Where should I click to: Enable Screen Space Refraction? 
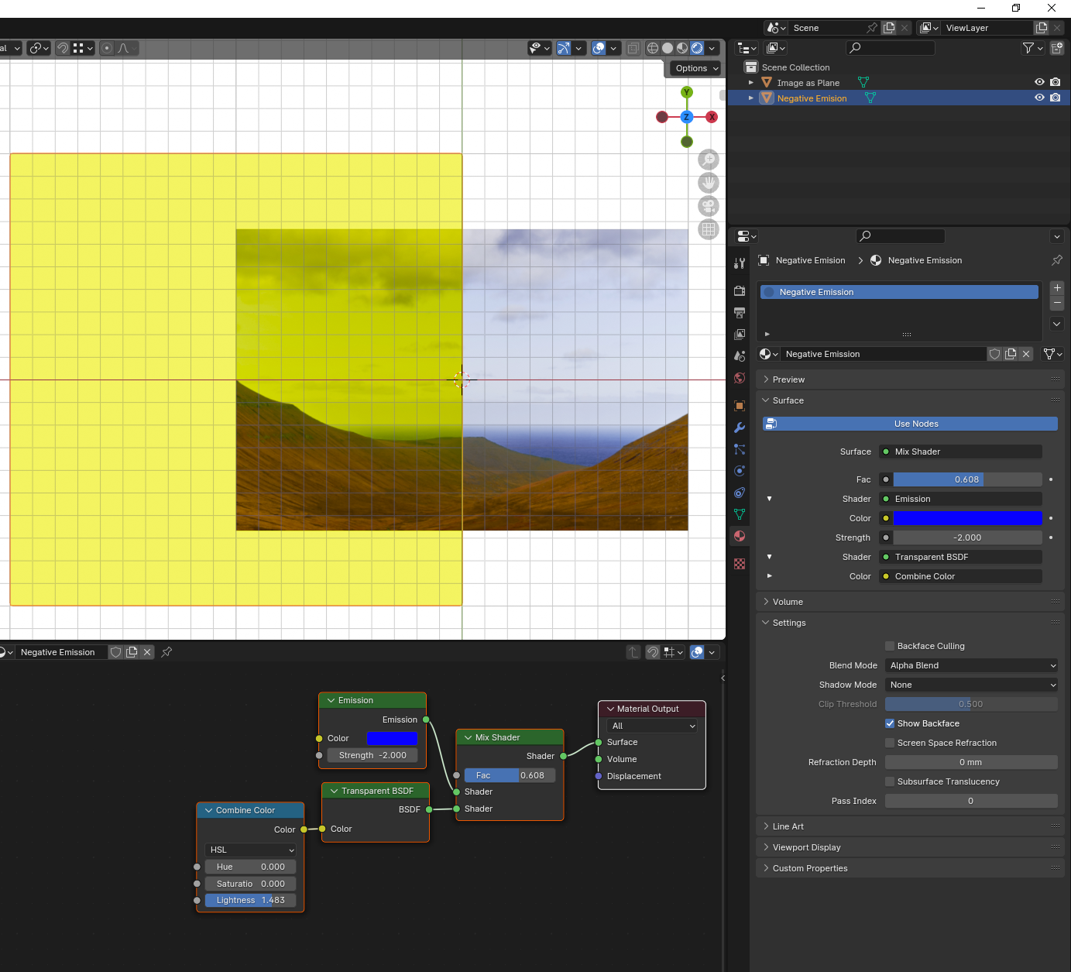(x=890, y=743)
